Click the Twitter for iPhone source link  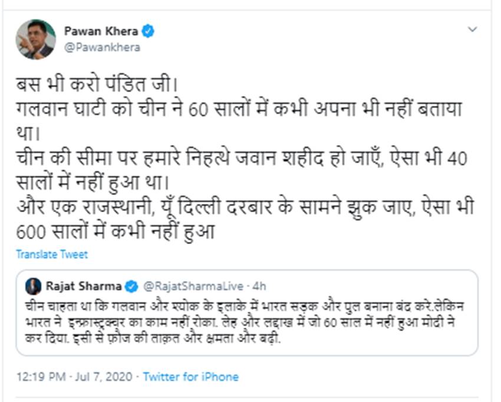pyautogui.click(x=190, y=376)
